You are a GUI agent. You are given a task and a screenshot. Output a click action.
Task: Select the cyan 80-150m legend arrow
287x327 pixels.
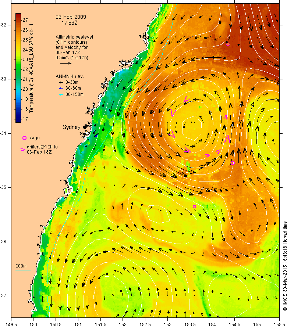(x=61, y=94)
